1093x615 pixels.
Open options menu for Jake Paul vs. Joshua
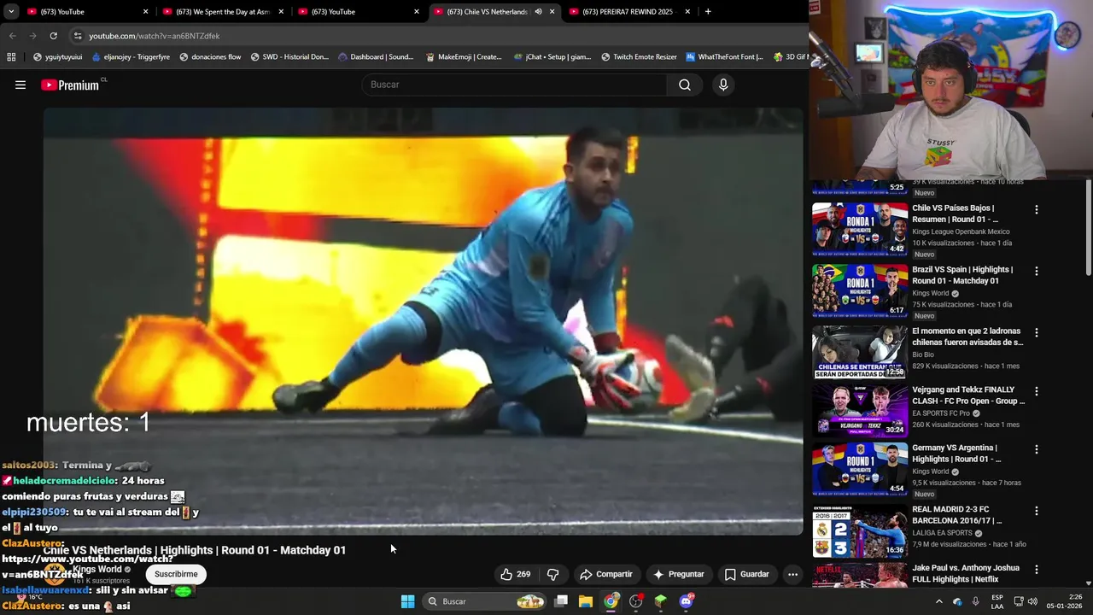pos(1037,569)
